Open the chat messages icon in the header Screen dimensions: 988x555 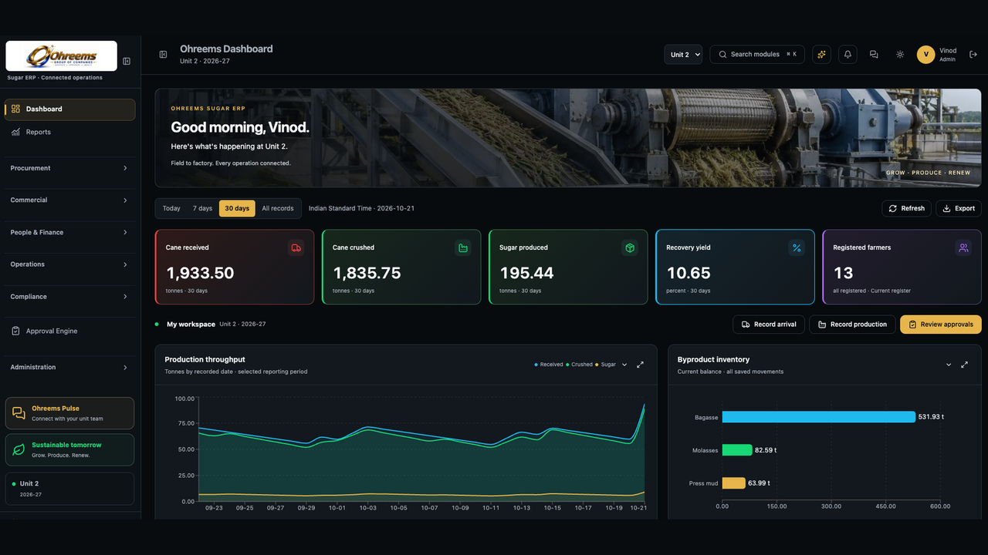pyautogui.click(x=874, y=55)
